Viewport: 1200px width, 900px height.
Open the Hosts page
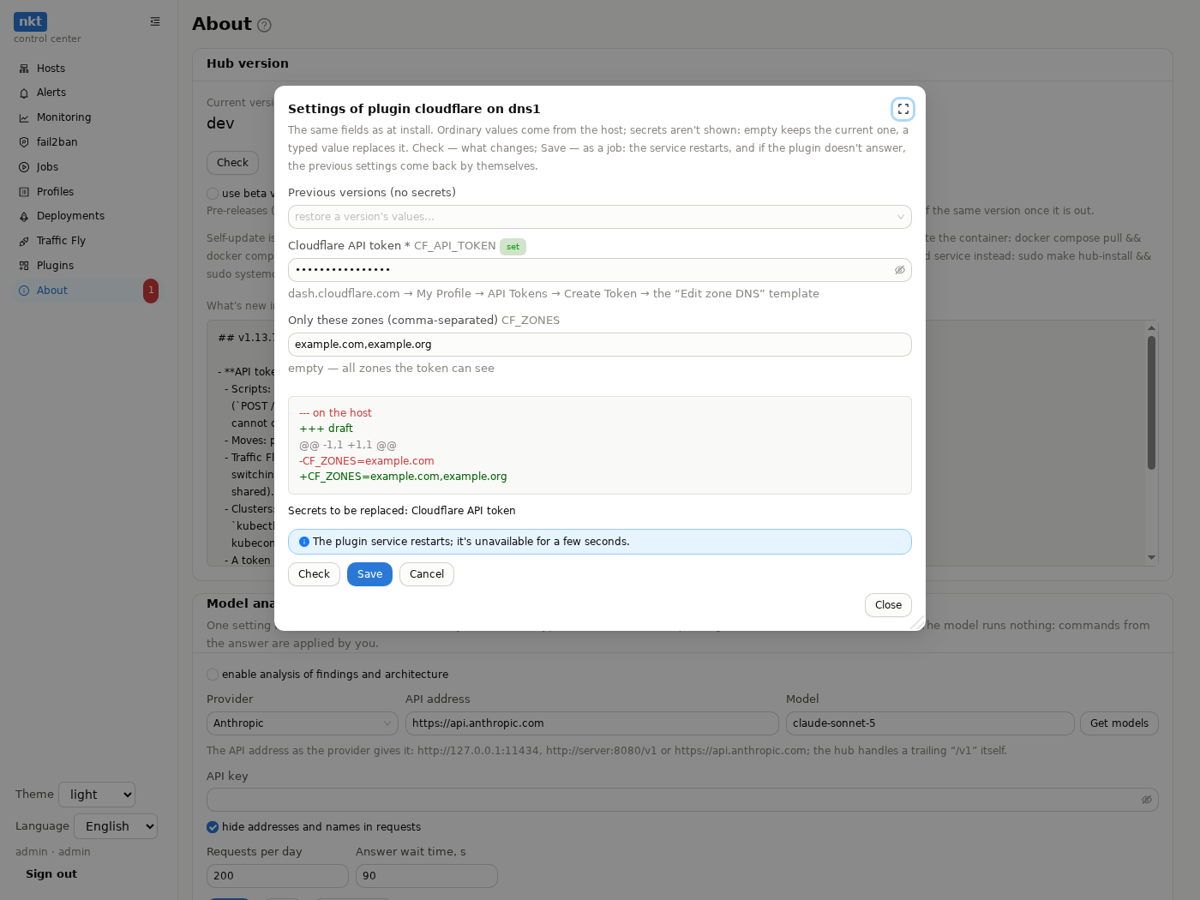(x=51, y=69)
